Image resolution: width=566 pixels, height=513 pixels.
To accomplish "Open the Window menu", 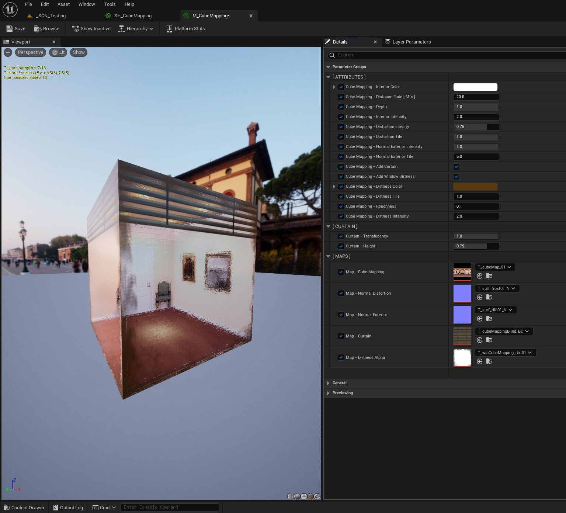I will coord(86,4).
